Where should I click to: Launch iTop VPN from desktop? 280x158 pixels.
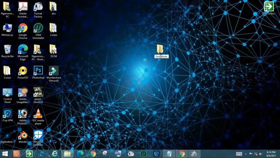click(x=7, y=115)
